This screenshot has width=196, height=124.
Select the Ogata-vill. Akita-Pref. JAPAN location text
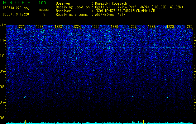139,7
